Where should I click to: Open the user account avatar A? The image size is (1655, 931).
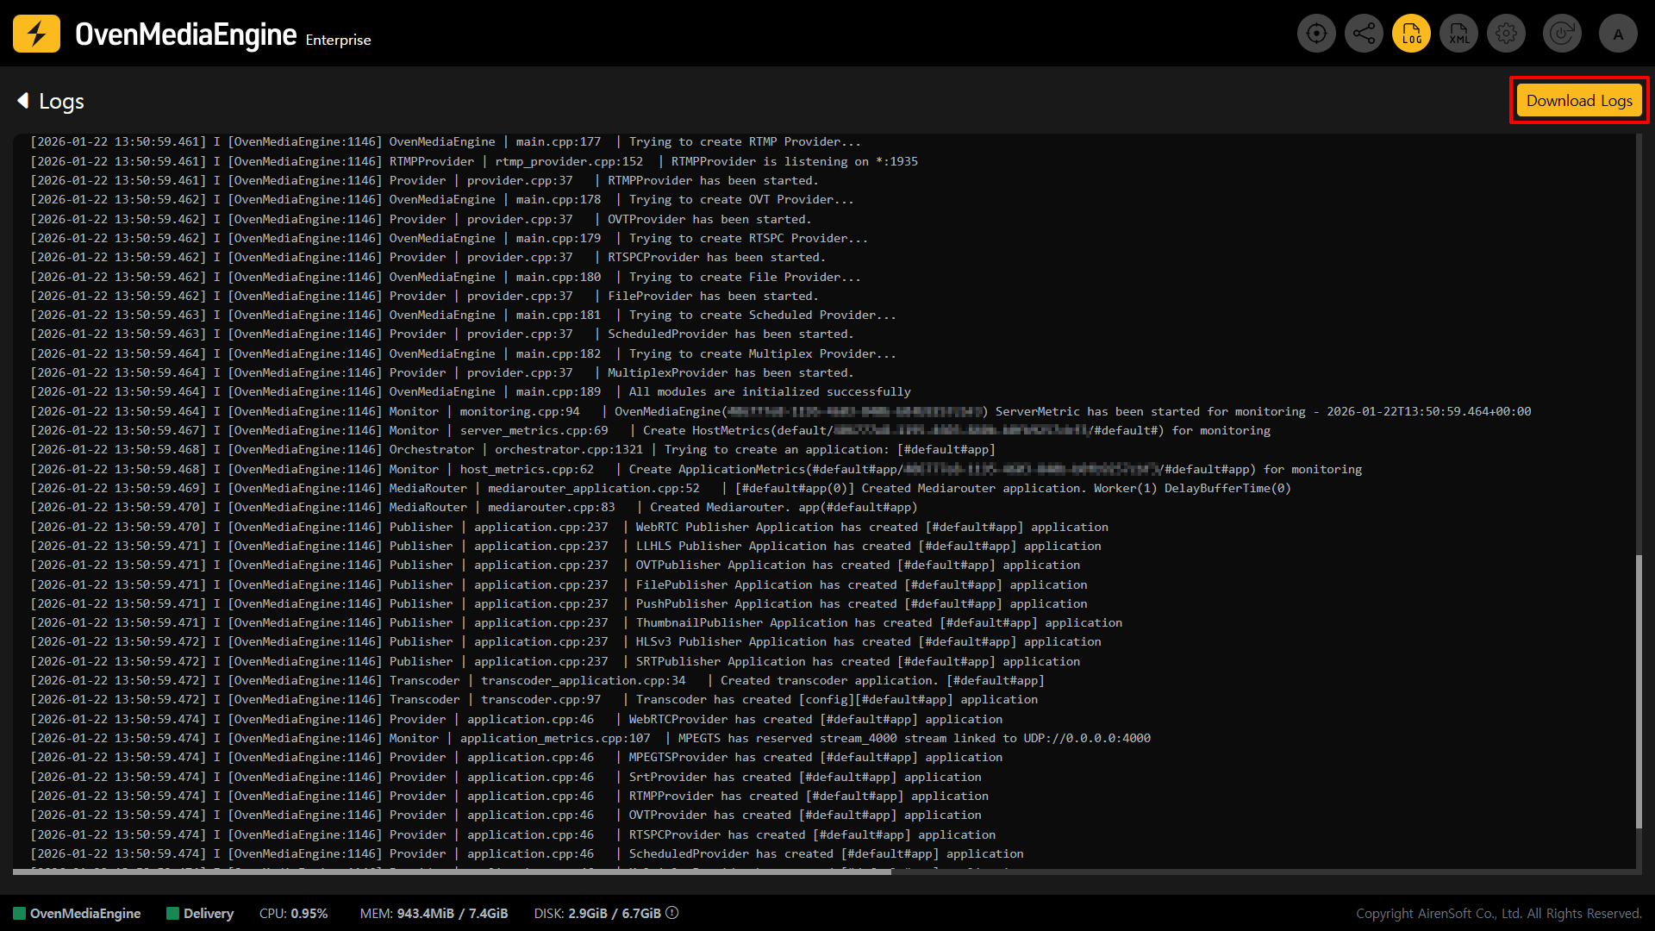tap(1618, 34)
